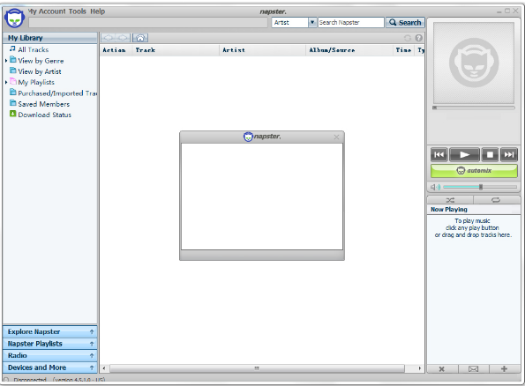The height and width of the screenshot is (386, 525).
Task: Select My Playlists folder
Action: [x=36, y=82]
